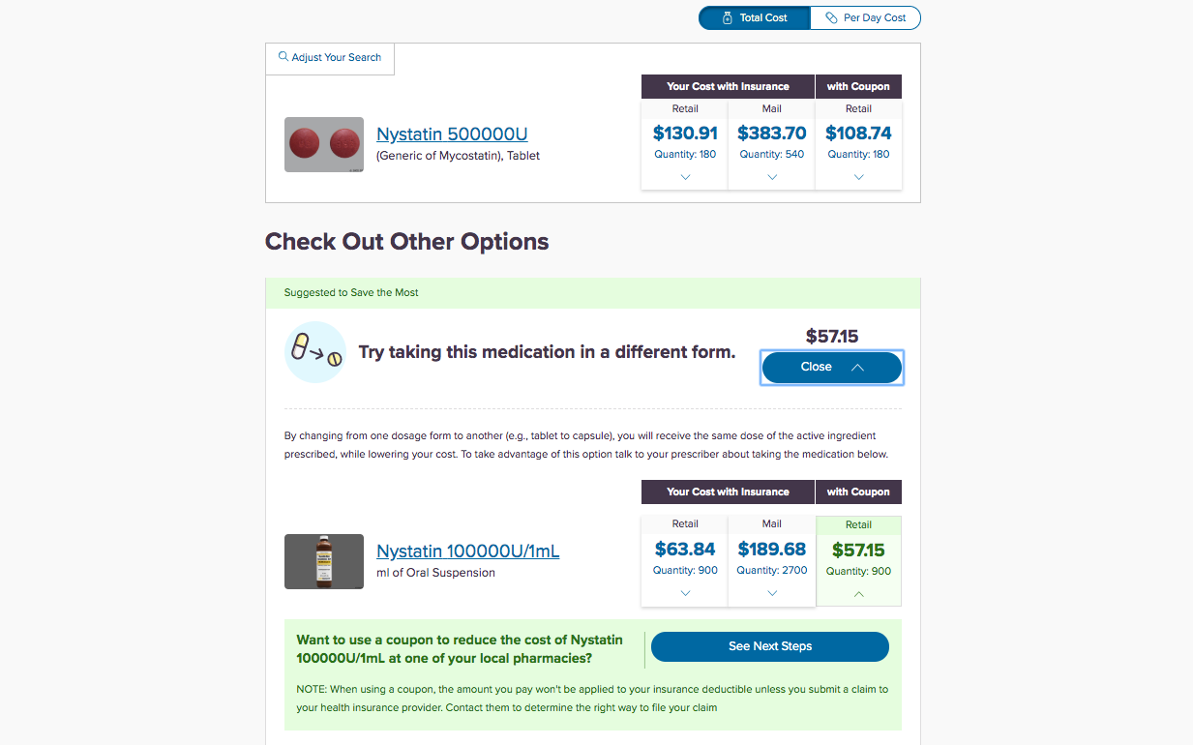
Task: Open the Adjust Your Search link
Action: click(330, 57)
